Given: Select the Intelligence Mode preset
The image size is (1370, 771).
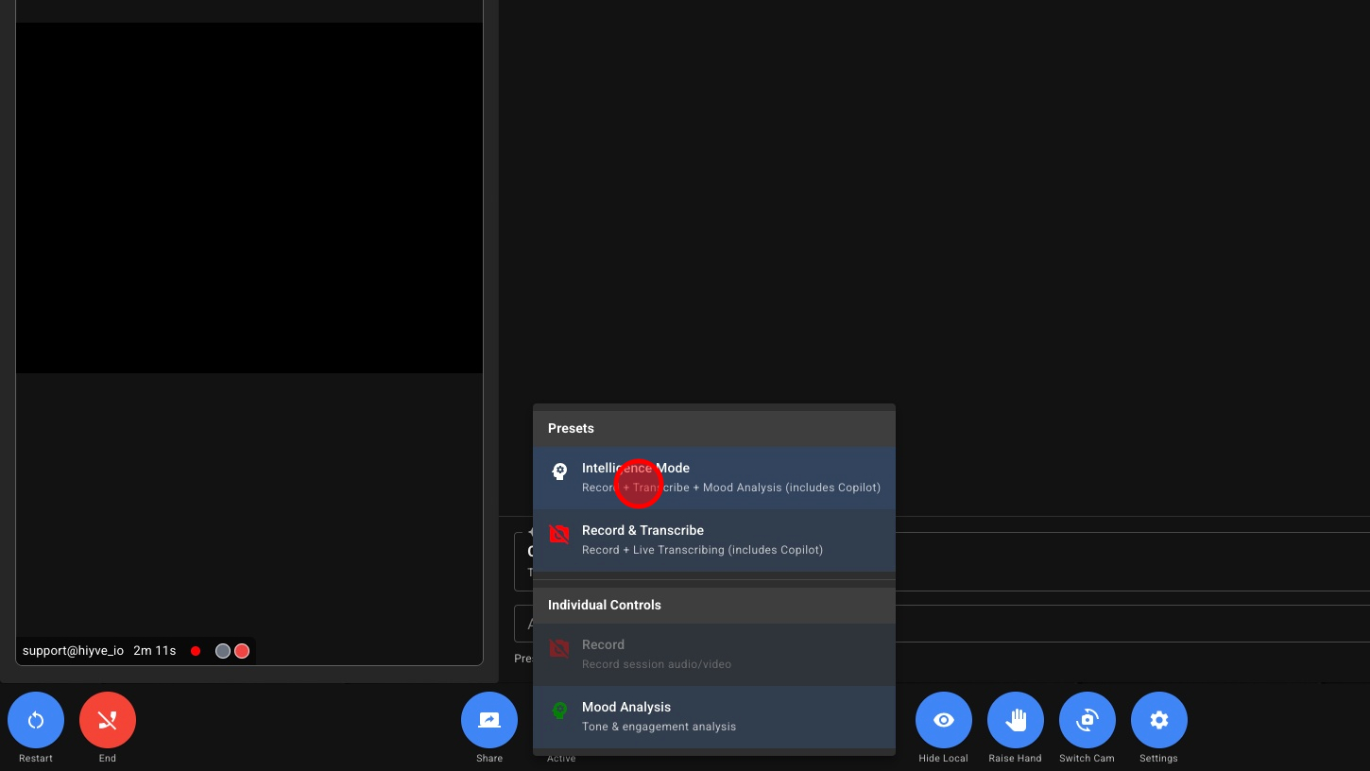Looking at the screenshot, I should point(713,477).
